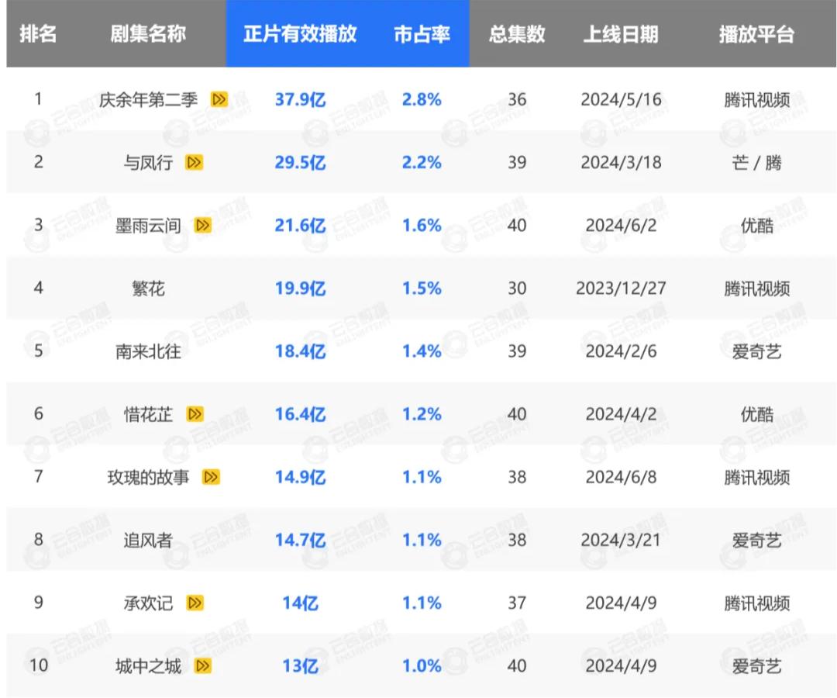Click the 14.7亿 play count
837x698 pixels.
pyautogui.click(x=300, y=541)
